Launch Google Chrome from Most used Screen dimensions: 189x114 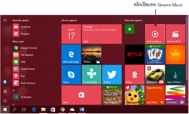click(25, 48)
